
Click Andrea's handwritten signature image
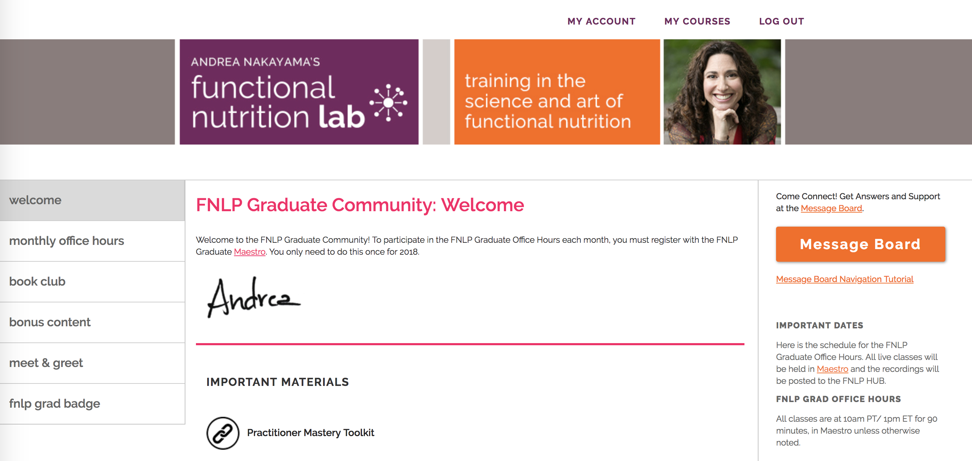(x=254, y=298)
